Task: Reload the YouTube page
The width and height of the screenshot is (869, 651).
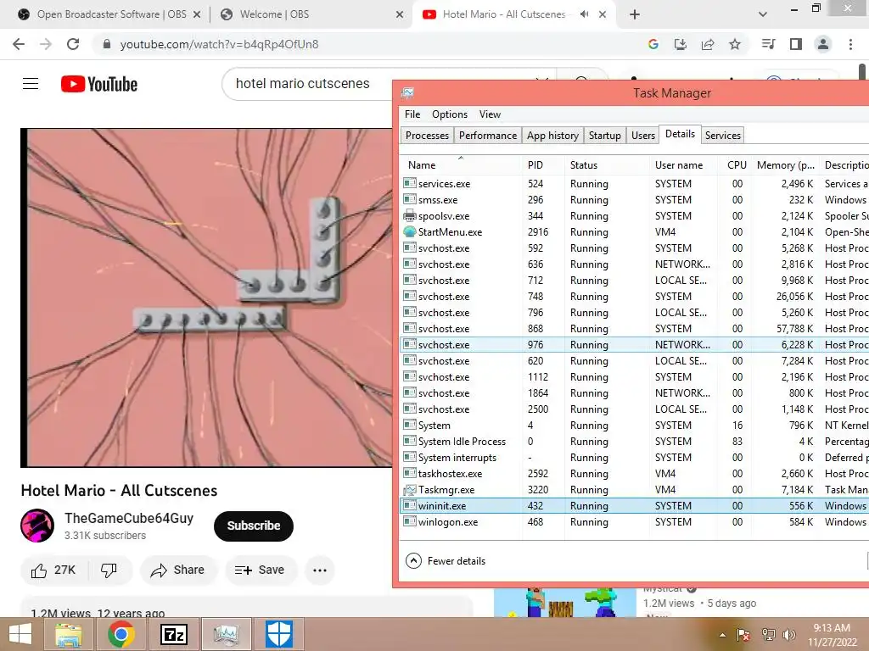Action: click(x=73, y=44)
